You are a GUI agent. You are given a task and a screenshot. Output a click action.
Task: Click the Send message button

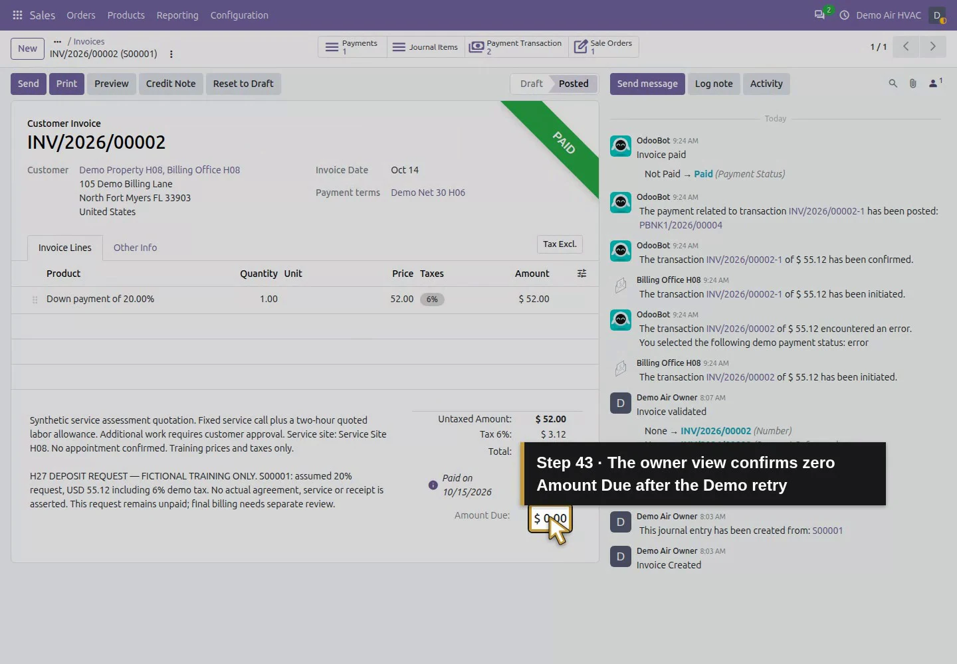click(x=647, y=84)
